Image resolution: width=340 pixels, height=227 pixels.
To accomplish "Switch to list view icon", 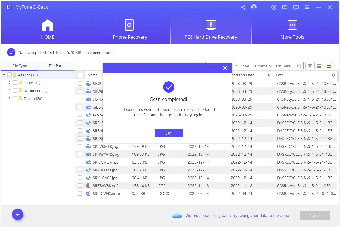I will (x=328, y=66).
